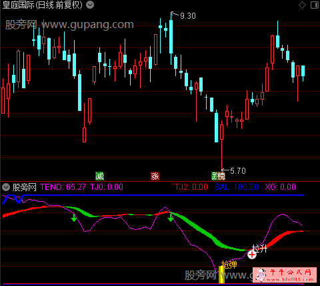Click the yellow 抢弹 signal bar

pyautogui.click(x=221, y=275)
